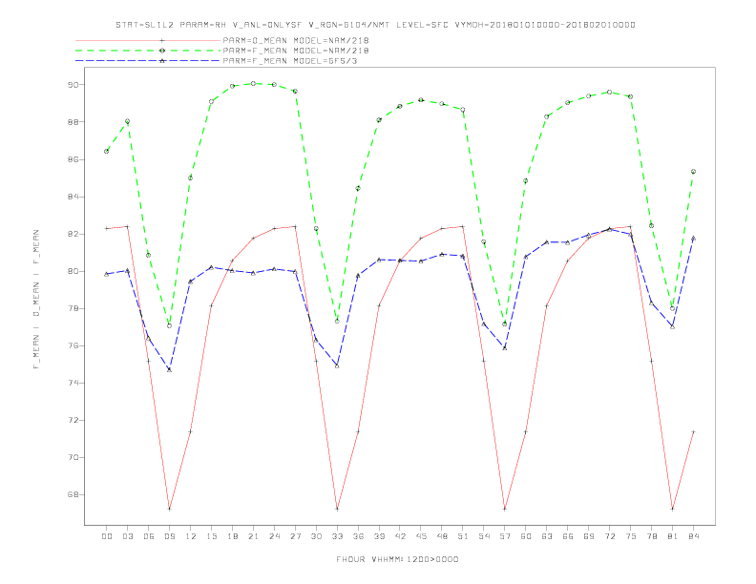The image size is (756, 584).
Task: Click x-axis tick label 42
Action: [x=400, y=536]
